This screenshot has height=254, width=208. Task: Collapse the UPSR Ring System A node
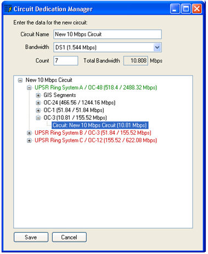click(x=29, y=88)
